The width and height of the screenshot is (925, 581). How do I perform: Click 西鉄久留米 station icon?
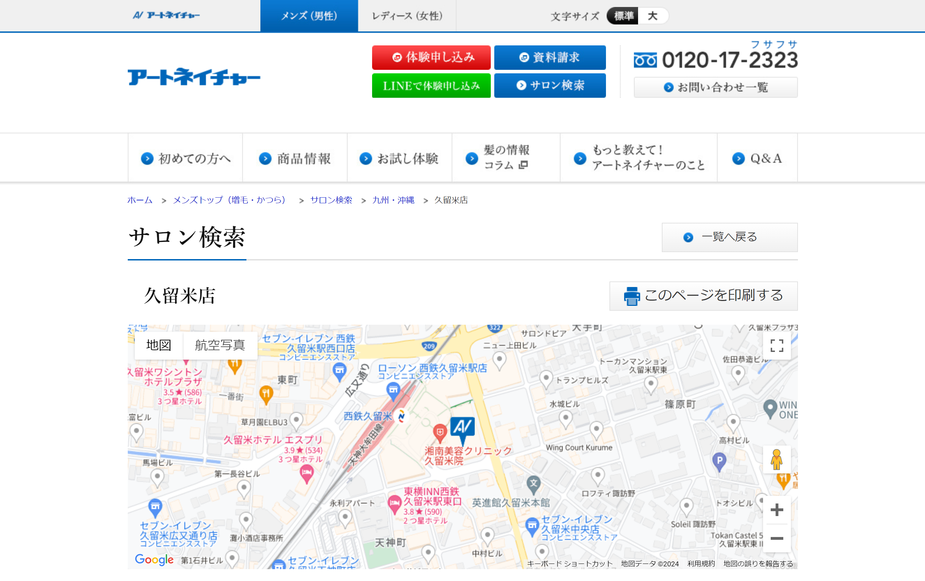pyautogui.click(x=401, y=416)
